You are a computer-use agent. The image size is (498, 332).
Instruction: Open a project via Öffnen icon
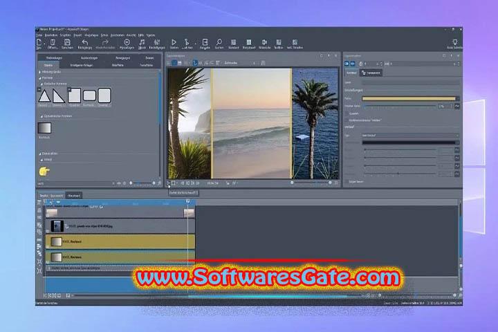[x=53, y=44]
